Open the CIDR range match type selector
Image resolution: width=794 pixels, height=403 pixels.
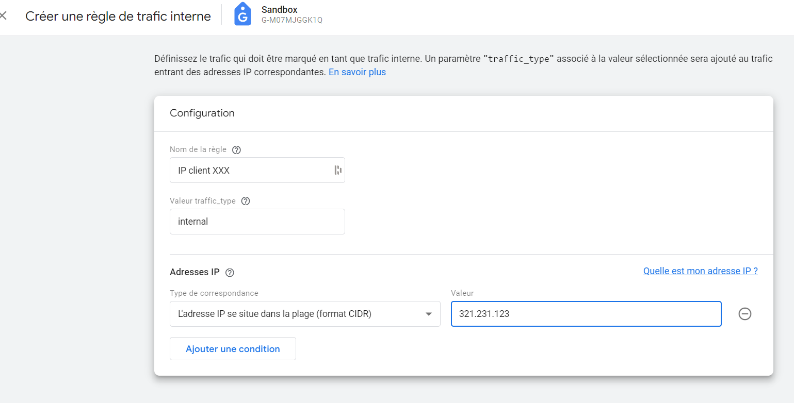(305, 314)
